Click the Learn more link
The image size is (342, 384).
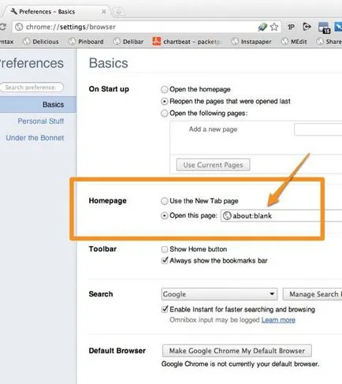[x=278, y=320]
